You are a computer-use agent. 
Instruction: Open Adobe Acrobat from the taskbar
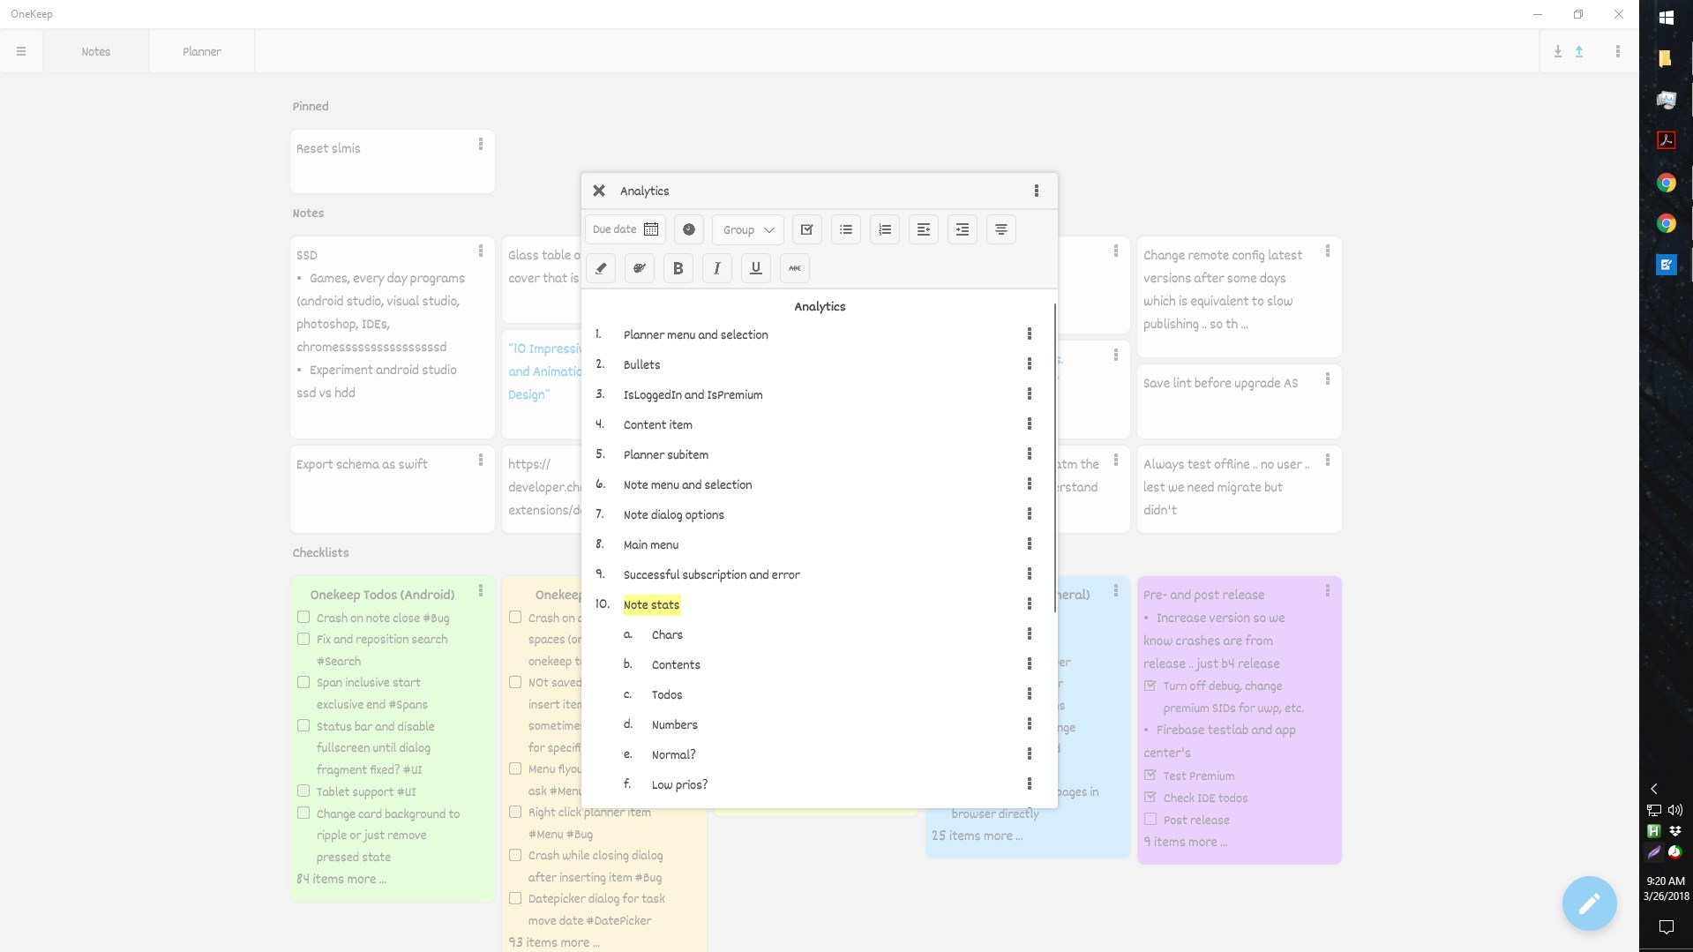[1667, 140]
